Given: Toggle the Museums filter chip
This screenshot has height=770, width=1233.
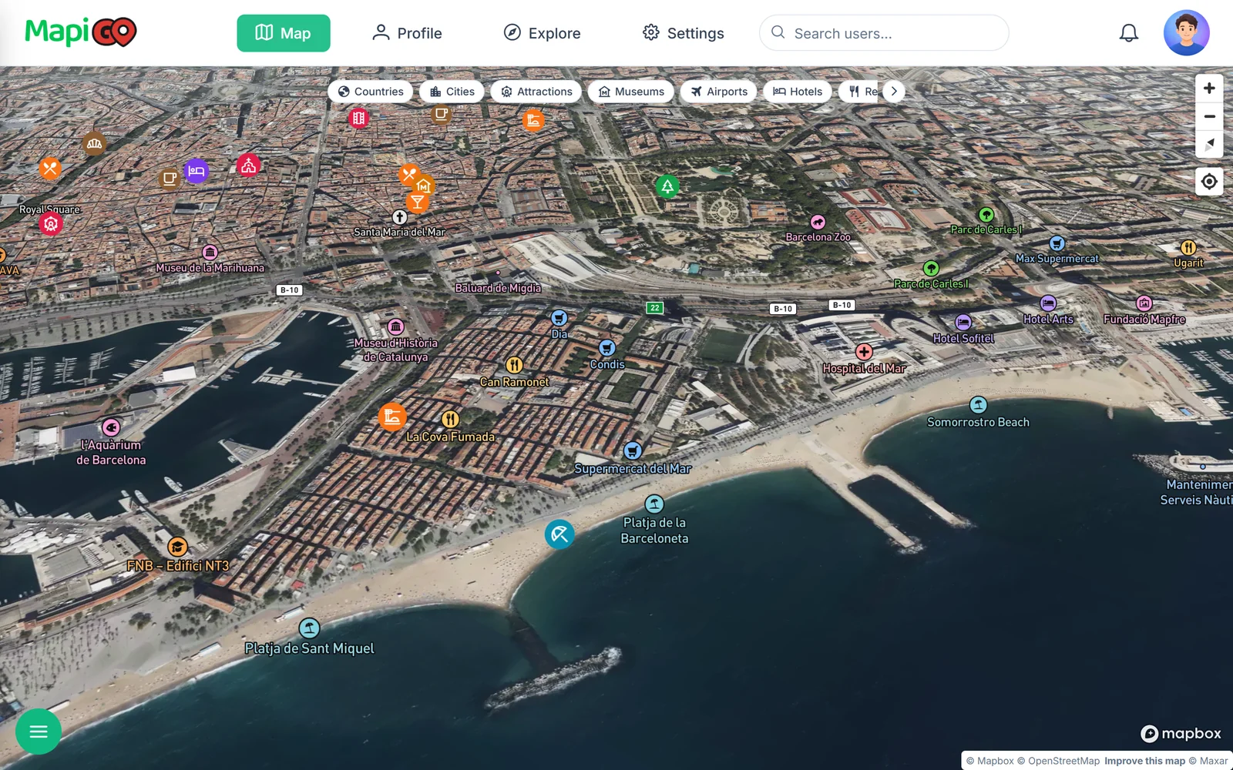Looking at the screenshot, I should pos(631,92).
